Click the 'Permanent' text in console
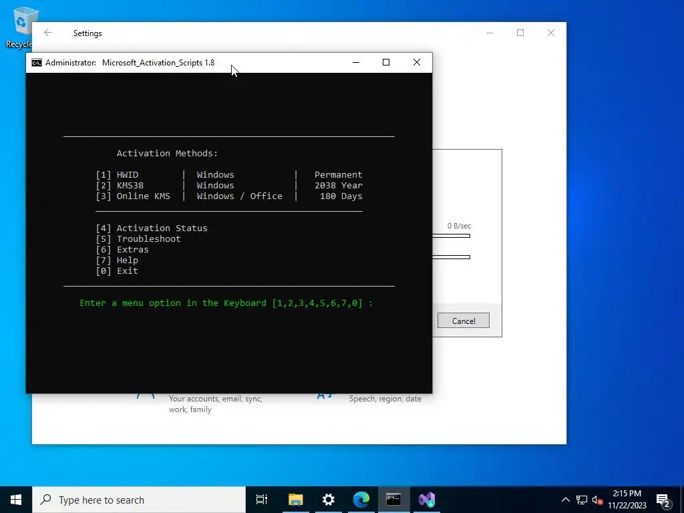This screenshot has width=684, height=513. click(339, 174)
